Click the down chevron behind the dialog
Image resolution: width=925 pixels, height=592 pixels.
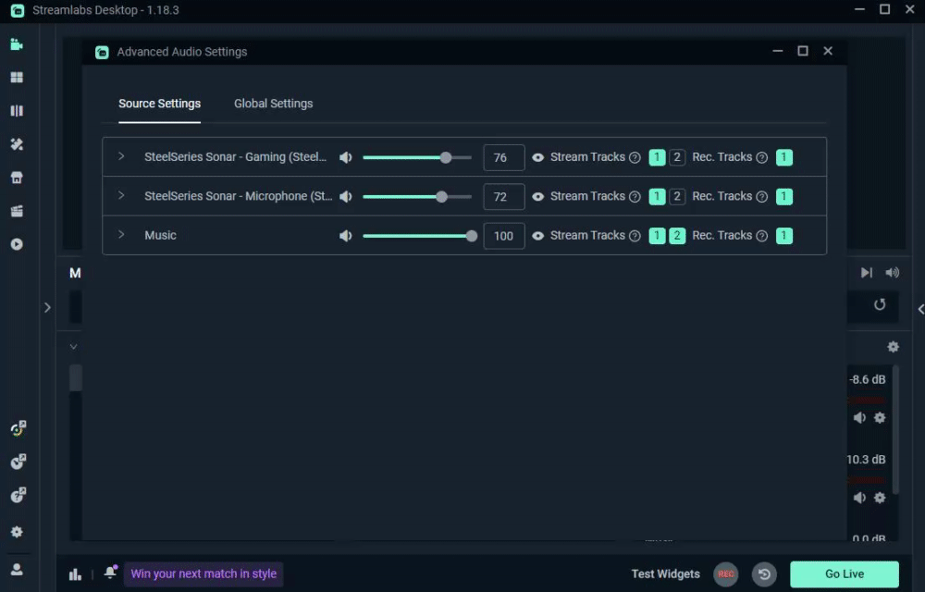[73, 347]
